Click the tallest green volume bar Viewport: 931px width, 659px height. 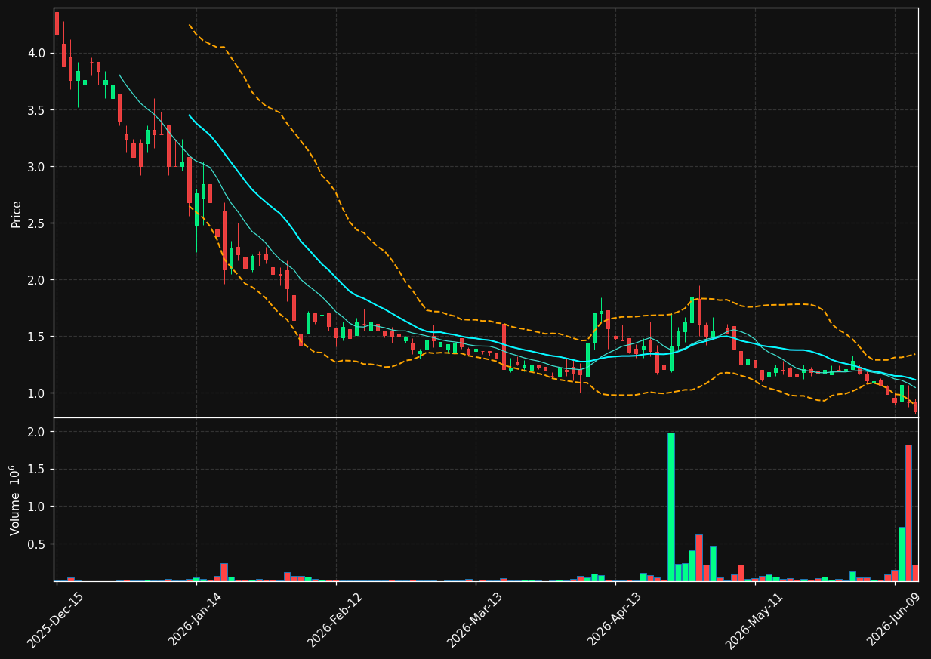tap(671, 507)
